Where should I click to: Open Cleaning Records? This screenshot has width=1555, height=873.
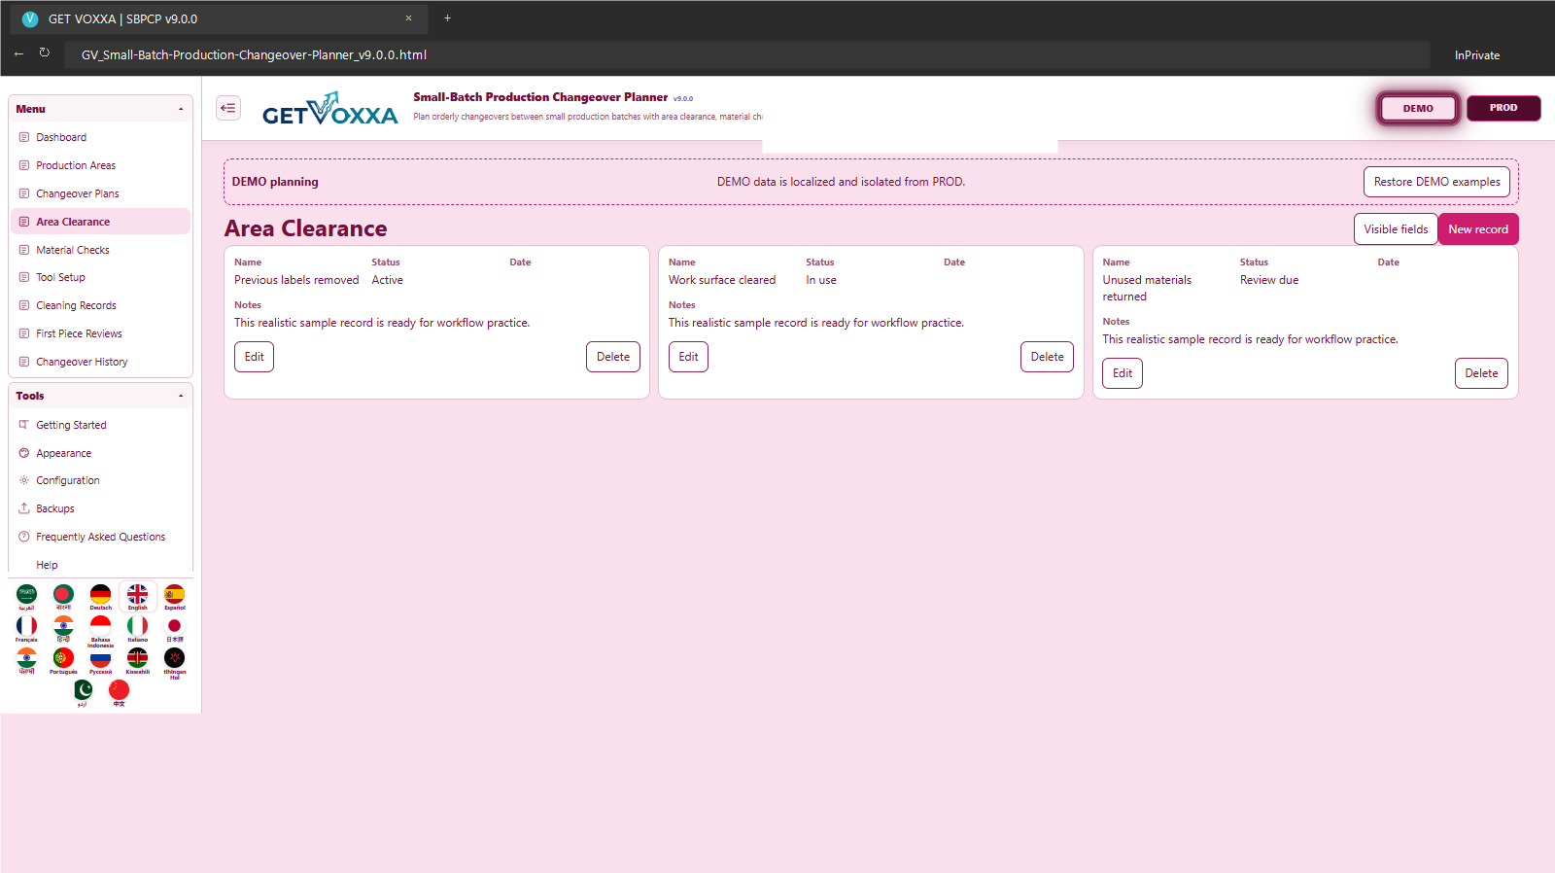[100, 305]
